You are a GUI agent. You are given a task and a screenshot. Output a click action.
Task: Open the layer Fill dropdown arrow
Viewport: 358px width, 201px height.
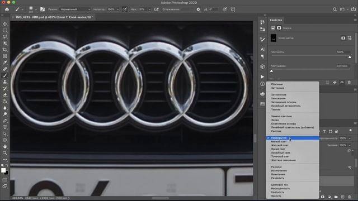click(350, 145)
